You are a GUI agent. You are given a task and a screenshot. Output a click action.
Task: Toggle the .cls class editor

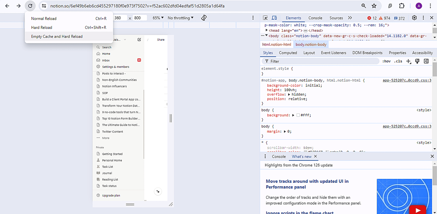click(398, 61)
